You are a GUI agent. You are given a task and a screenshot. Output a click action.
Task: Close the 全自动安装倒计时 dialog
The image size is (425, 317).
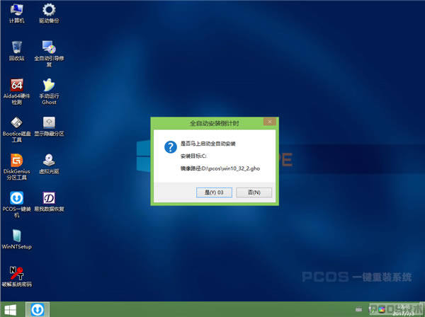click(269, 122)
